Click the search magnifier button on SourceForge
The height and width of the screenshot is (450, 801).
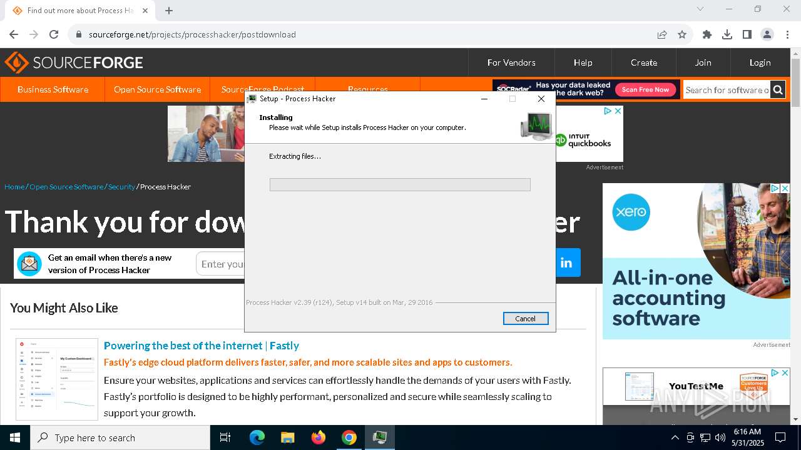[778, 90]
